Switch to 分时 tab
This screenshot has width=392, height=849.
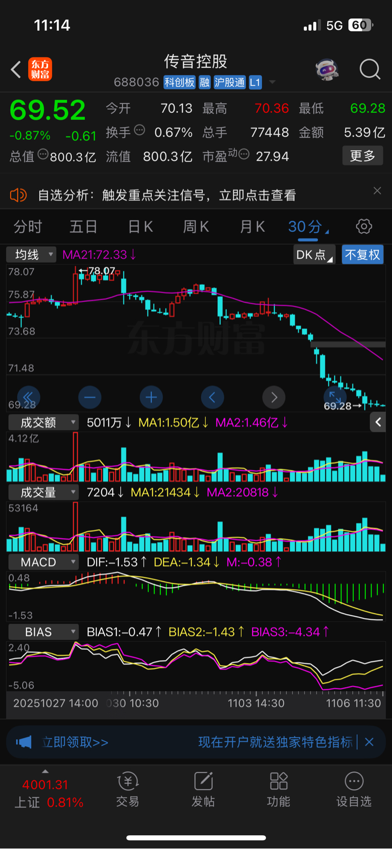(x=28, y=227)
